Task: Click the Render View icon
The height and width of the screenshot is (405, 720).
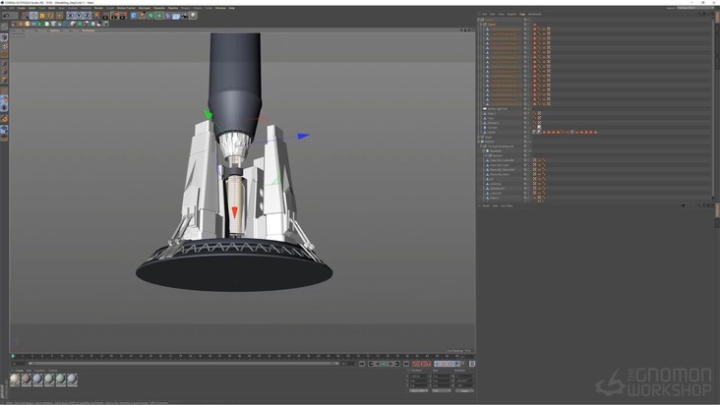Action: coord(105,16)
